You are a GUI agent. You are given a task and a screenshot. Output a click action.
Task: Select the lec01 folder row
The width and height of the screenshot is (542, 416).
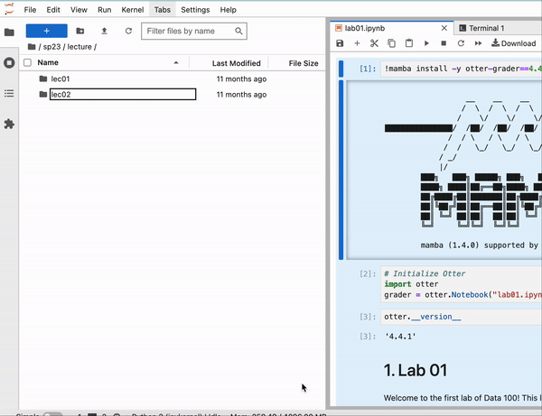click(x=173, y=79)
